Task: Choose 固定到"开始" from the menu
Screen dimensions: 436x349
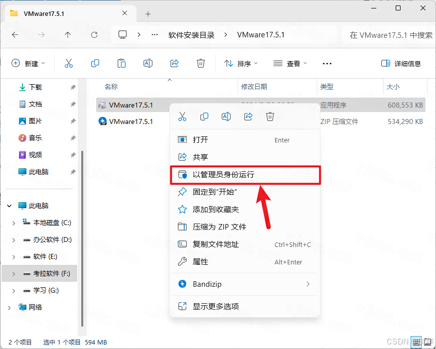Action: (245, 192)
